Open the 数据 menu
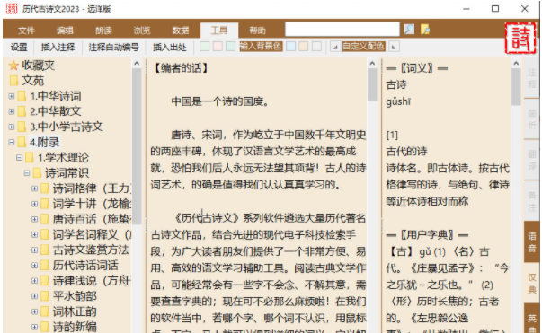Image resolution: width=542 pixels, height=333 pixels. click(x=181, y=31)
